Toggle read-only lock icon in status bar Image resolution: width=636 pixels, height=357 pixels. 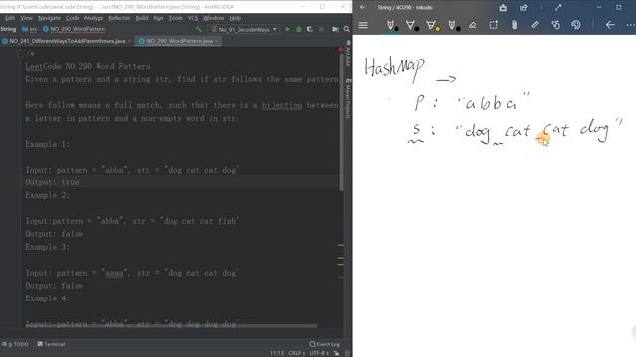(x=336, y=353)
